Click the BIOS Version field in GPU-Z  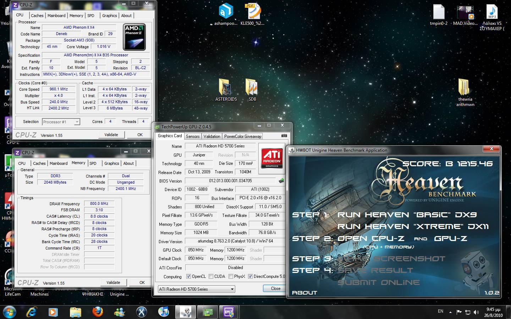[x=230, y=181]
